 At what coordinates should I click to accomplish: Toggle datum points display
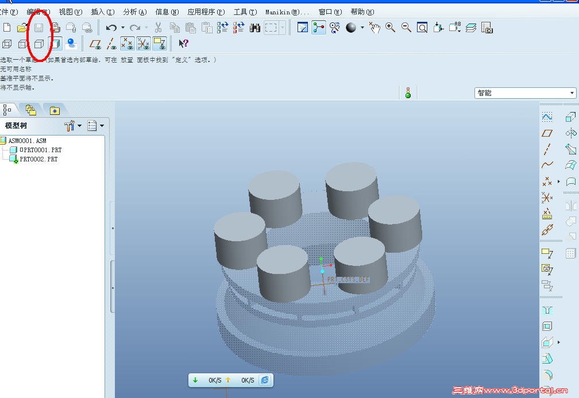click(128, 44)
